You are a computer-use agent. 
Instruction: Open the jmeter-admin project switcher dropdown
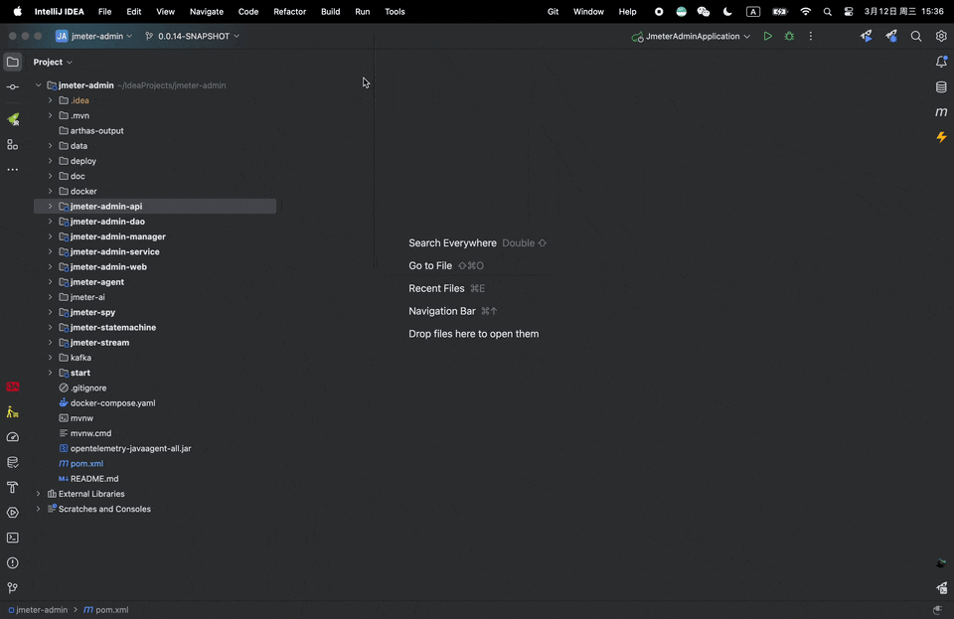[93, 37]
